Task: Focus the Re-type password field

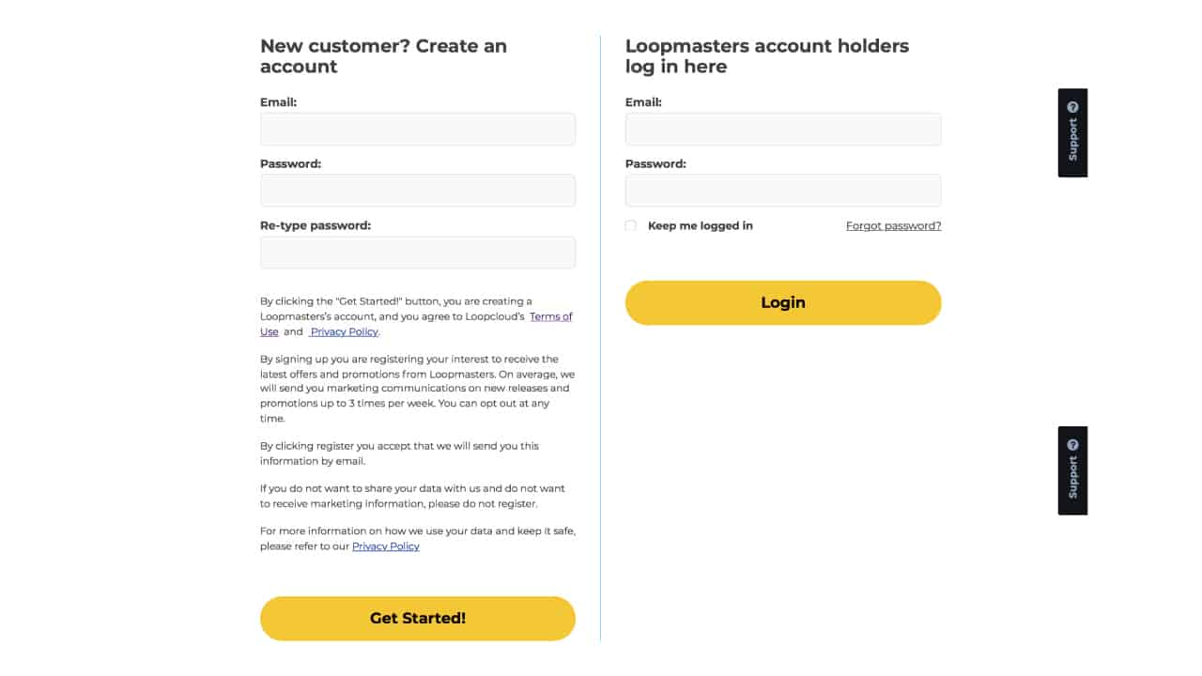Action: 417,253
